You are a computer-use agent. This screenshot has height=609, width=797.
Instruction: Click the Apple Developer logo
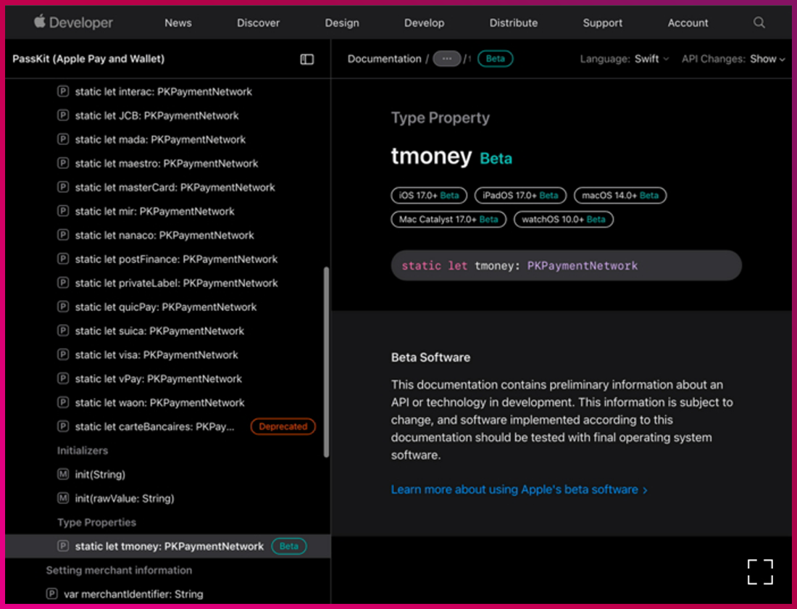pyautogui.click(x=72, y=22)
